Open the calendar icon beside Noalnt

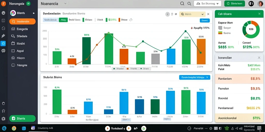[x=13, y=43]
